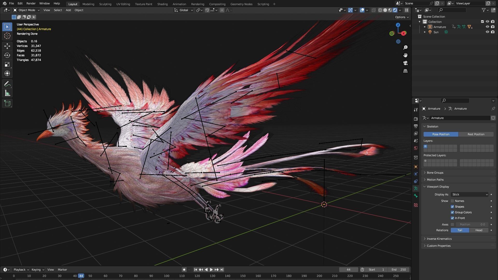Screen dimensions: 498x280
Task: Toggle the Axes checkbox
Action: tap(452, 225)
